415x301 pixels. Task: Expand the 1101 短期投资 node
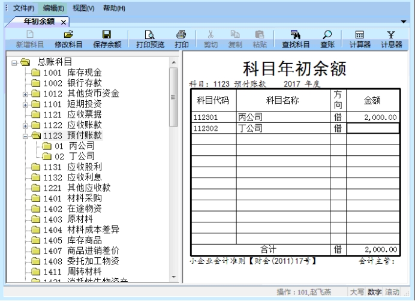coord(25,105)
